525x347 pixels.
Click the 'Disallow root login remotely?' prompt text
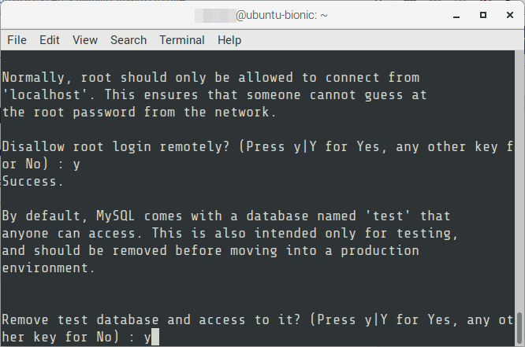116,147
